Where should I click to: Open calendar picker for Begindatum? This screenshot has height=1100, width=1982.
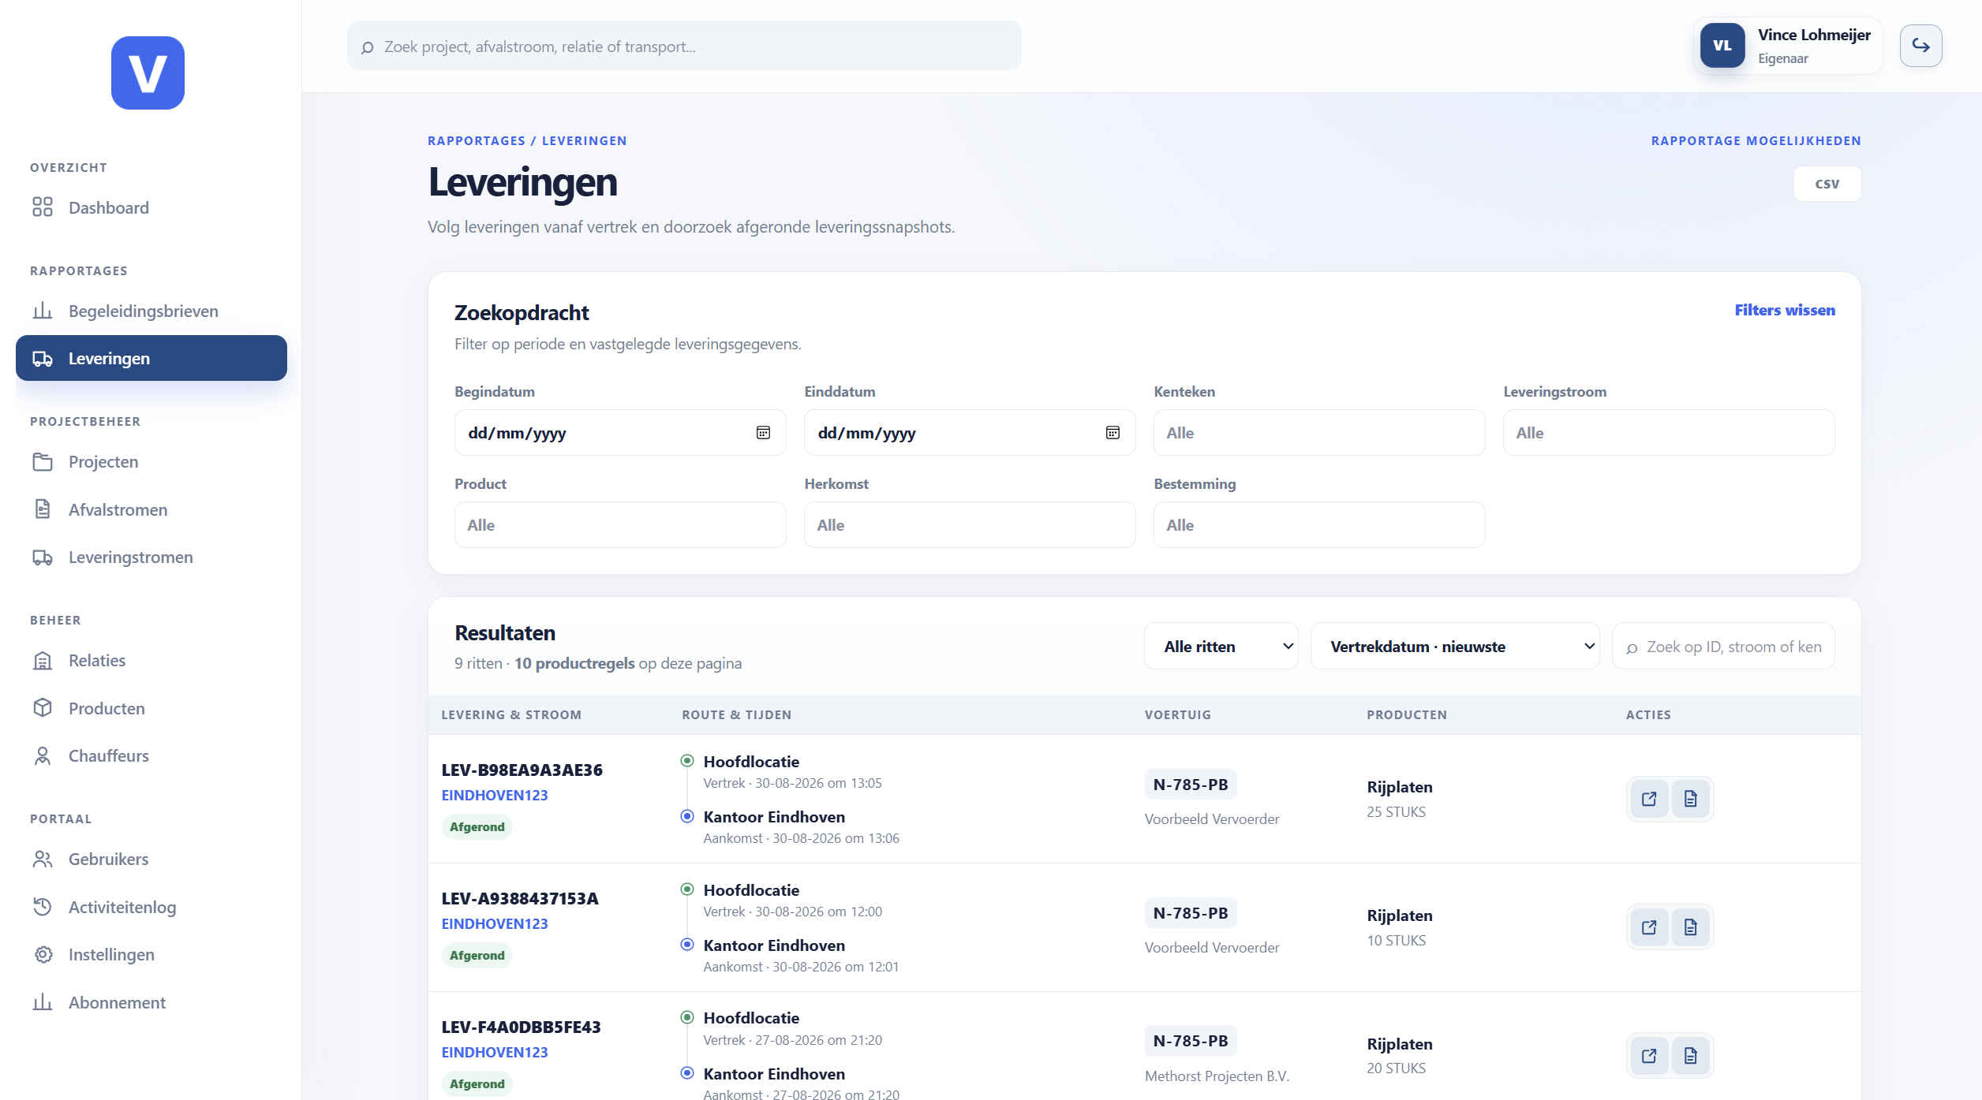[x=763, y=432]
